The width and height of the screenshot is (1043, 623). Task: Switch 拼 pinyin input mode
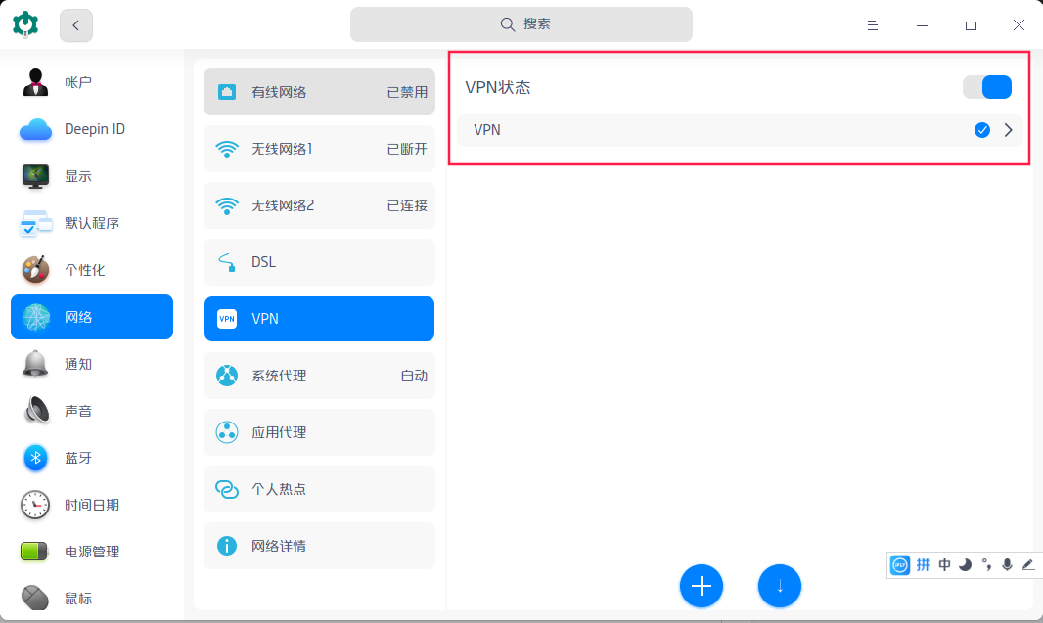coord(924,565)
